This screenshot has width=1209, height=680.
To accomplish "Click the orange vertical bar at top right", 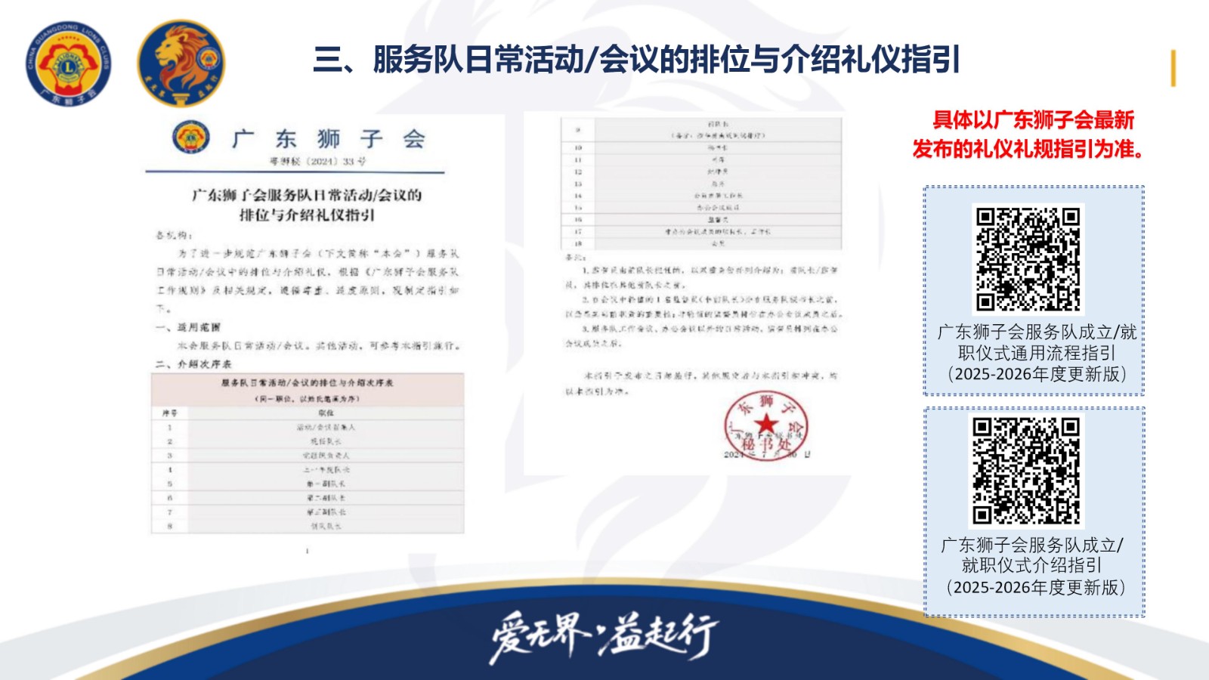I will [1173, 68].
